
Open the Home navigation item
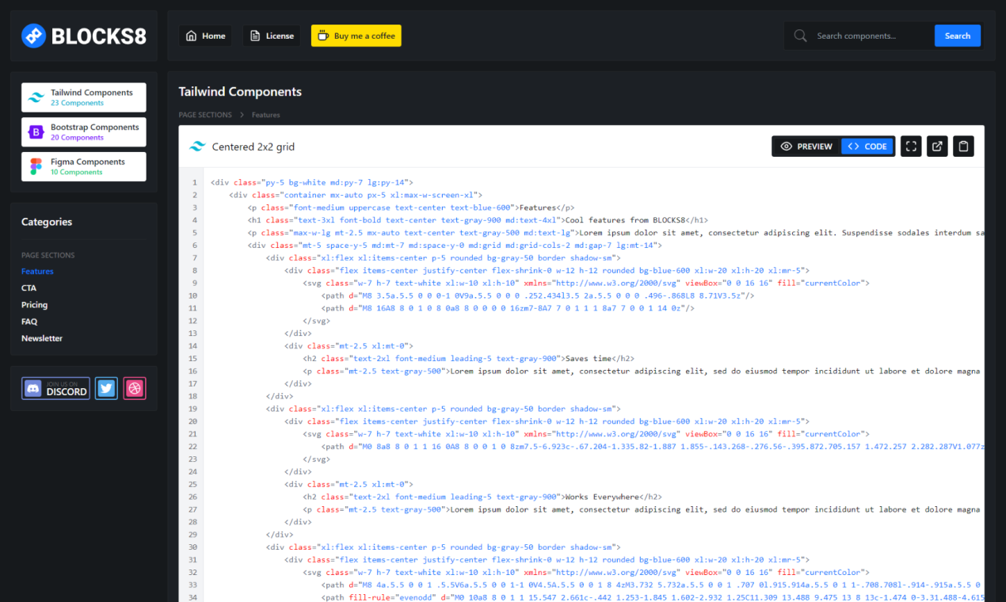point(204,35)
